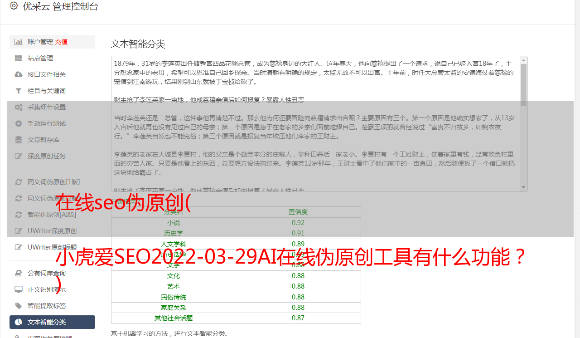The image size is (580, 338).
Task: Click the red 充值 link
Action: (61, 42)
